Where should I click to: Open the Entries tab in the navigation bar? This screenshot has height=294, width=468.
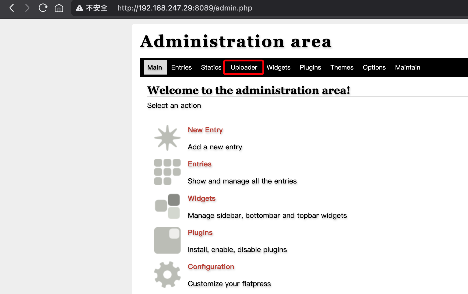(x=181, y=67)
